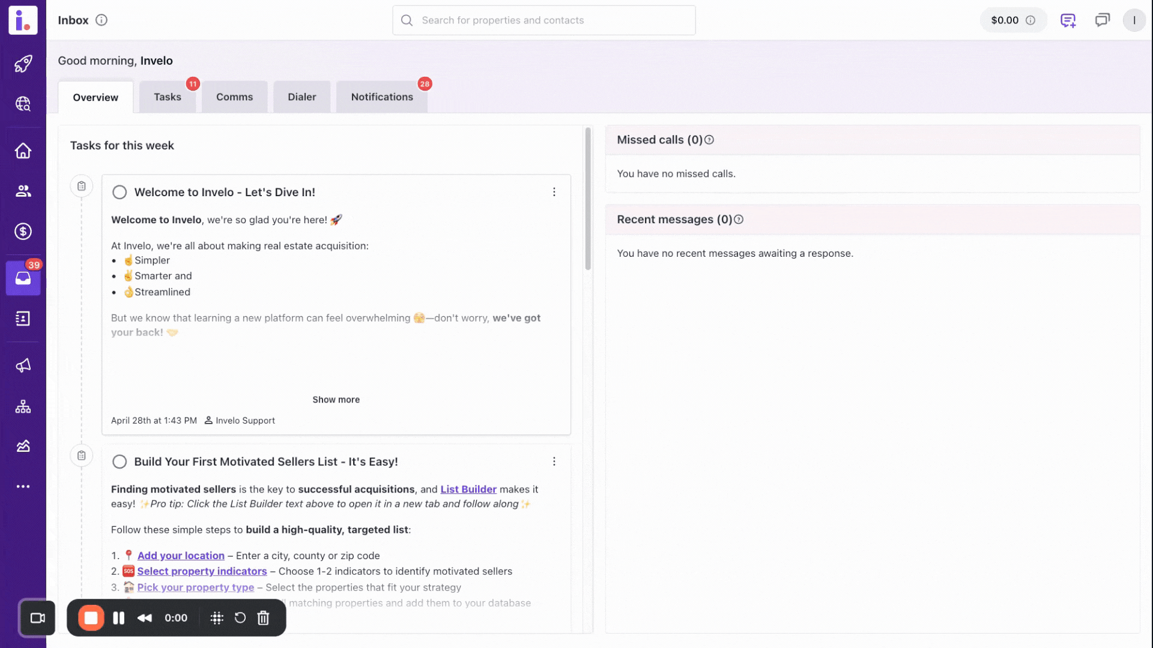
Task: Mark the Welcome to Invelo task complete
Action: 120,192
